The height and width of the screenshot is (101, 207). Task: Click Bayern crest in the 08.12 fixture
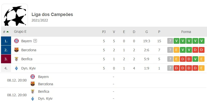coord(33,76)
